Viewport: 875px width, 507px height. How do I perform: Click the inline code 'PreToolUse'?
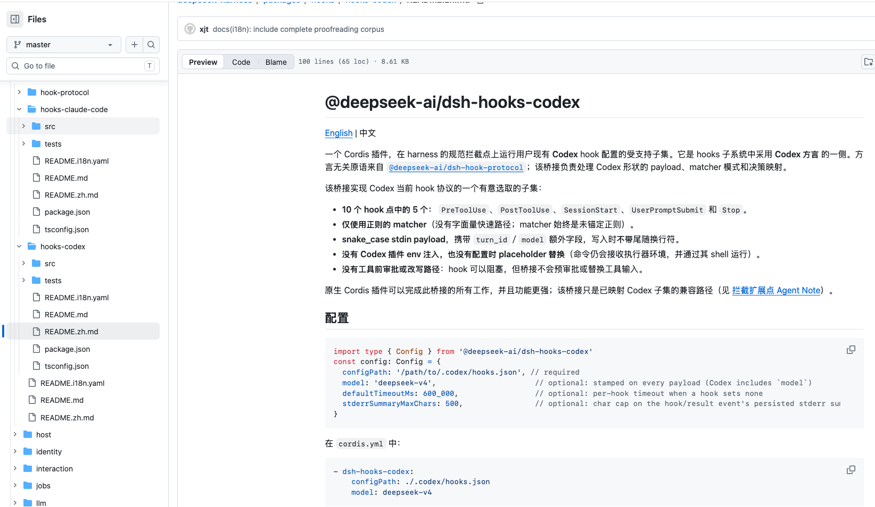coord(464,210)
